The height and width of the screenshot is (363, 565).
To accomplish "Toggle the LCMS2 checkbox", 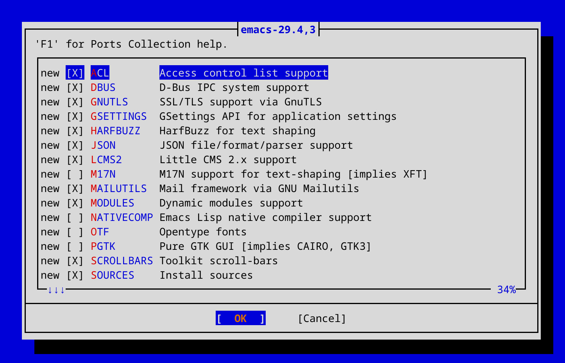I will [x=75, y=160].
